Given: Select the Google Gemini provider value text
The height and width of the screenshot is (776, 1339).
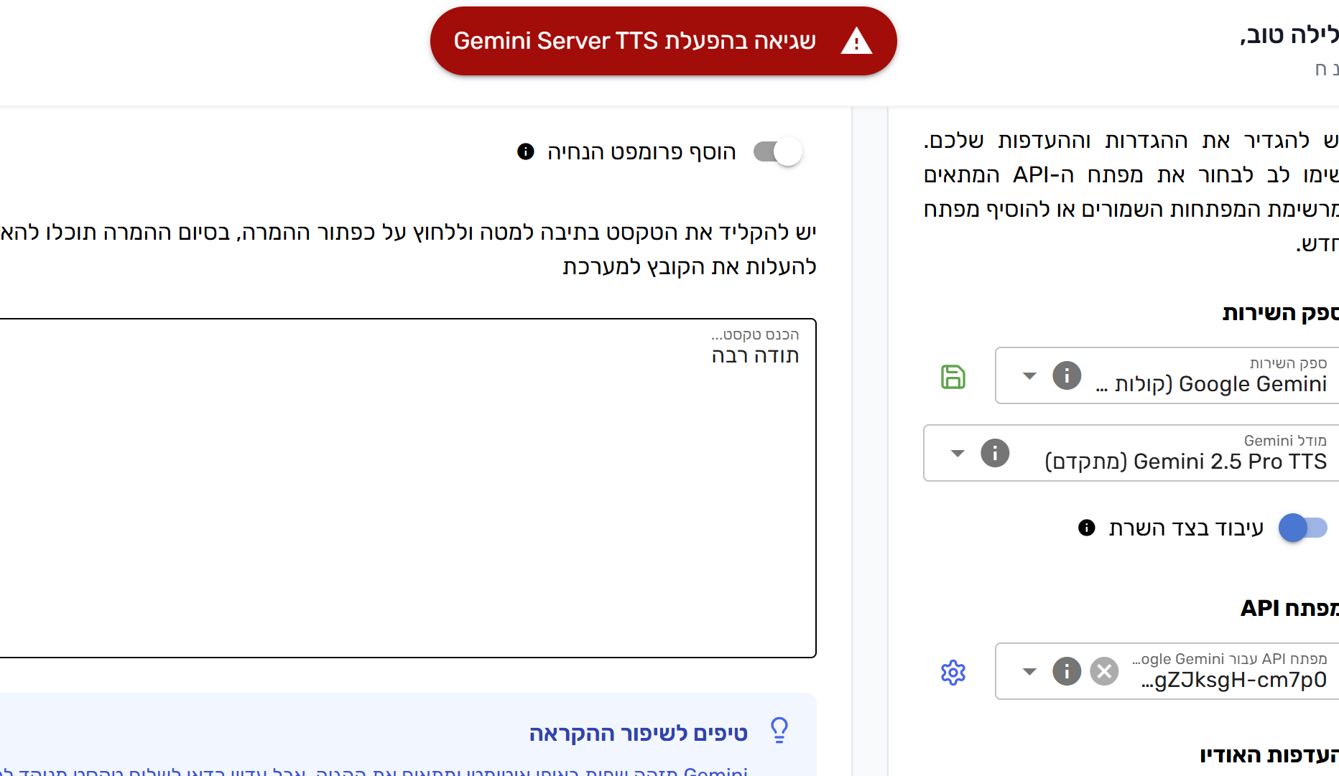Looking at the screenshot, I should coord(1211,384).
